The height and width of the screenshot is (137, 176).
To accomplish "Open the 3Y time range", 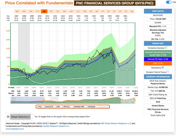I will [126, 12].
